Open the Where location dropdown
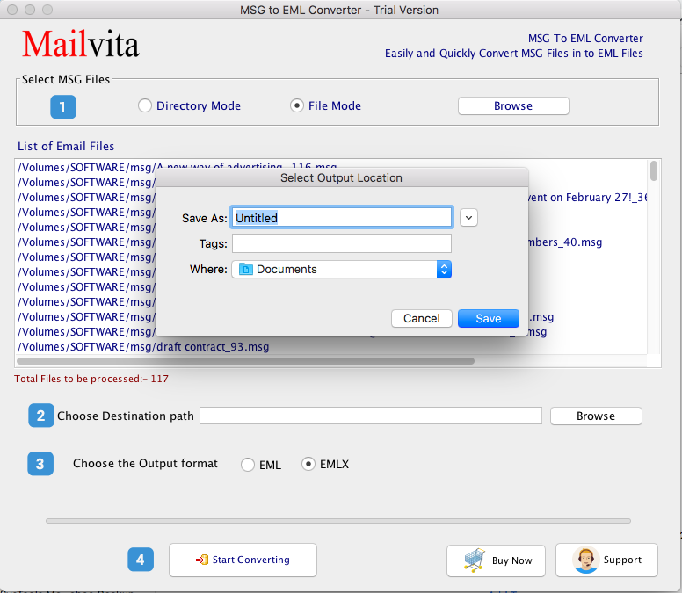 click(444, 270)
